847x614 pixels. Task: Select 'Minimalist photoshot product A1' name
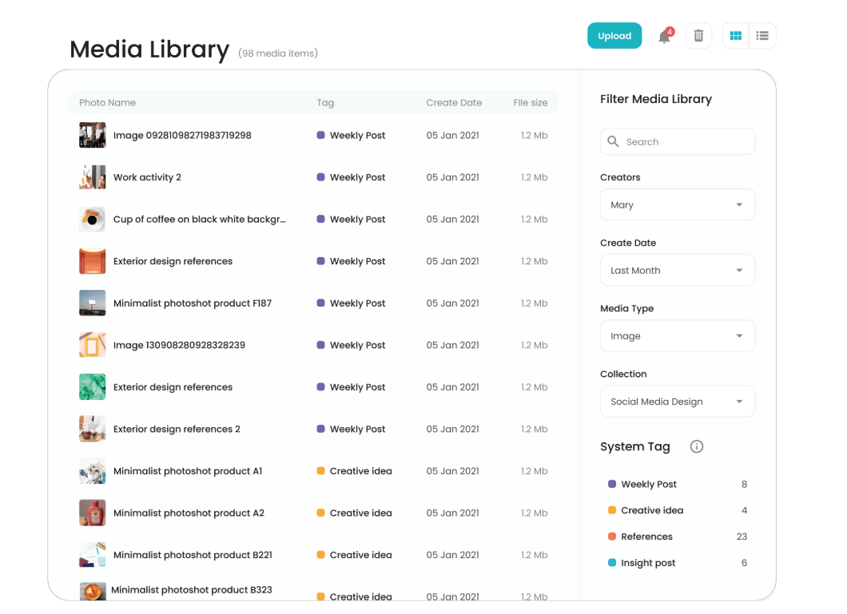point(188,471)
